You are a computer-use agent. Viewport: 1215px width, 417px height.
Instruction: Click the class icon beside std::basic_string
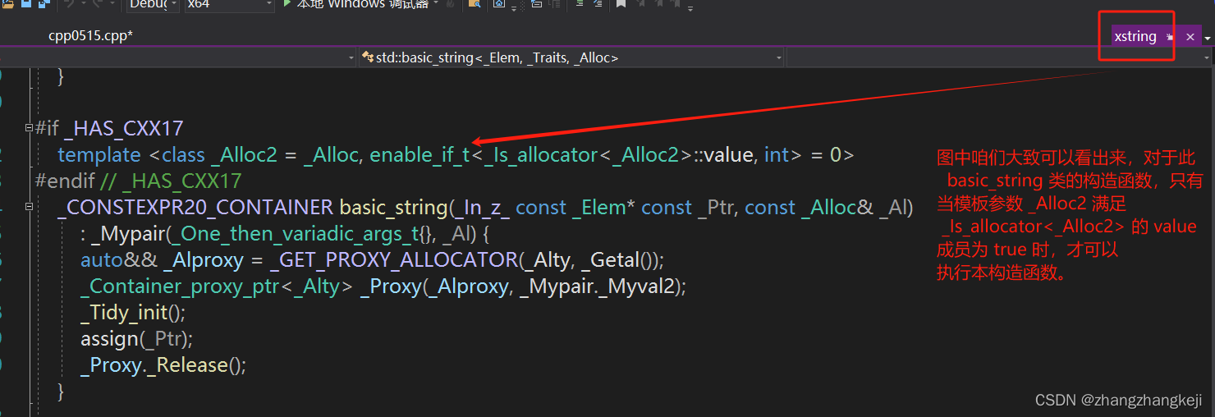[x=368, y=57]
